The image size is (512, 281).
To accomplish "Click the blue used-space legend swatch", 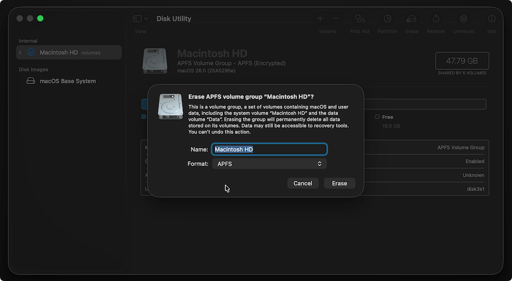I will [x=143, y=116].
